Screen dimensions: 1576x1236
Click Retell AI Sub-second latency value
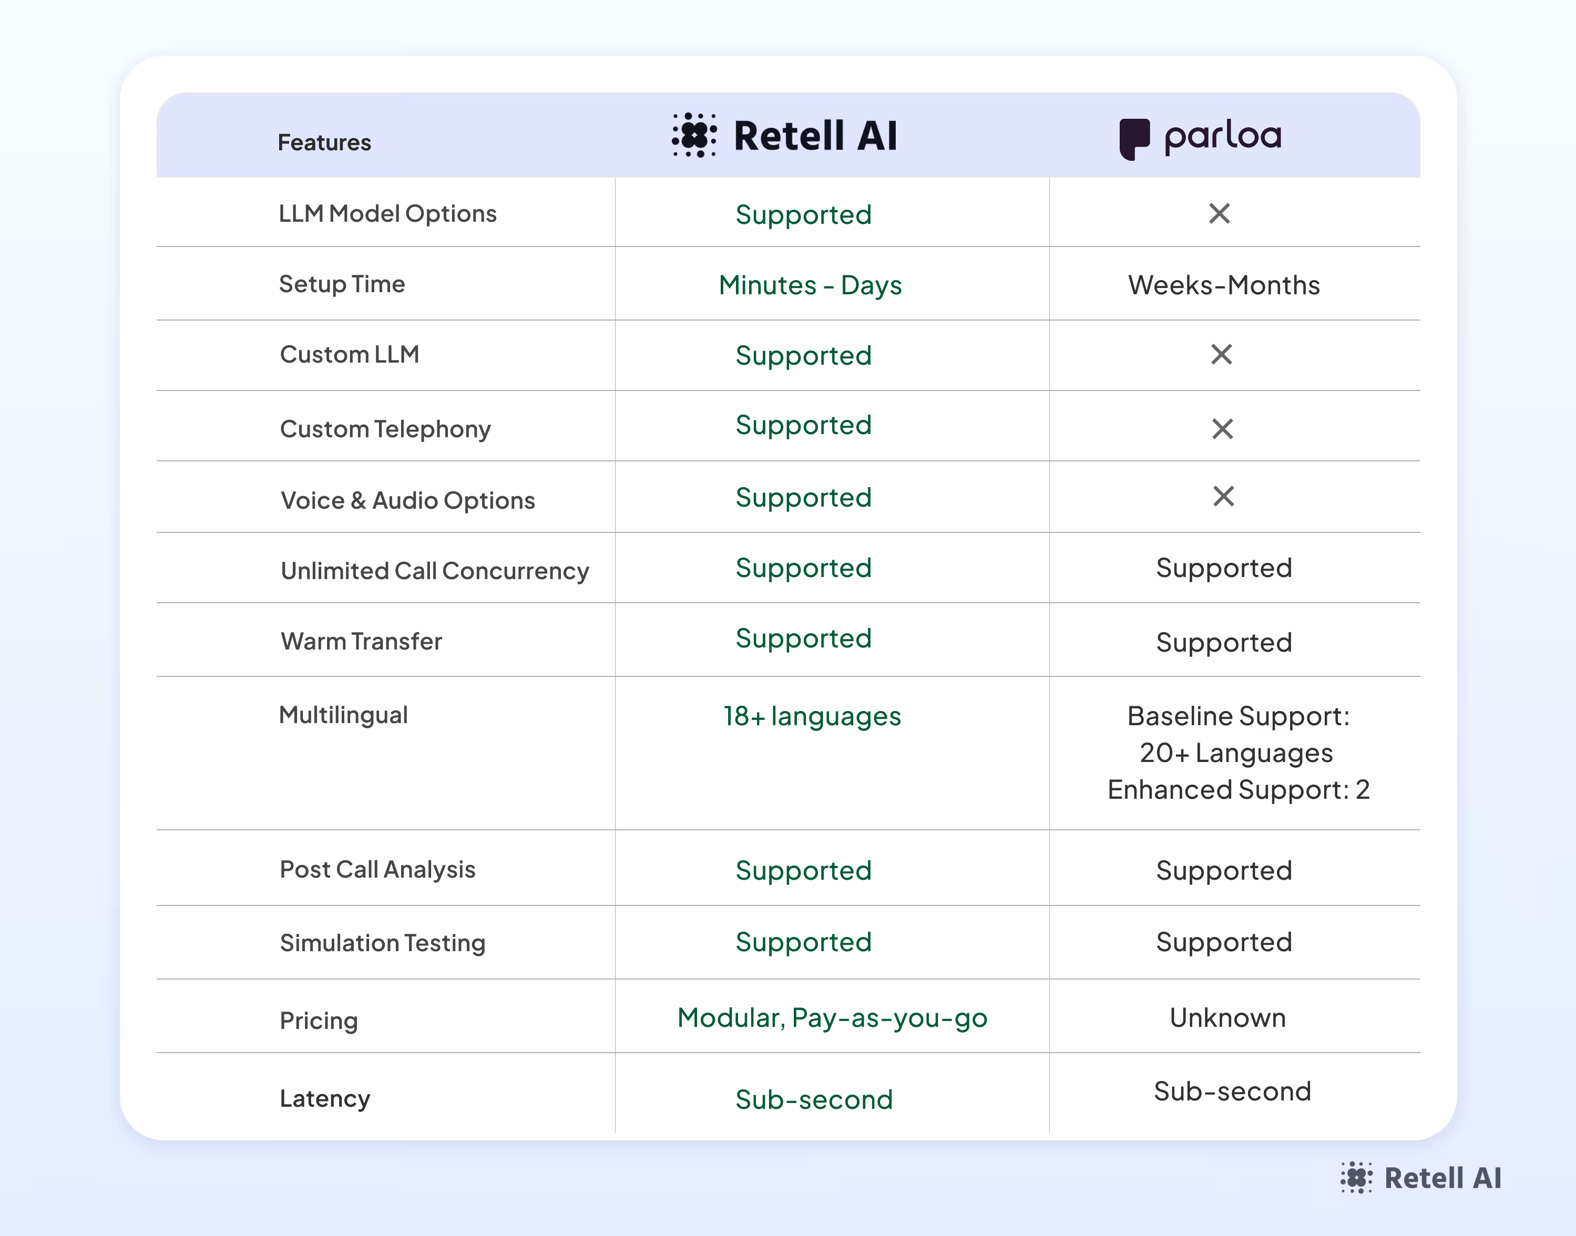coord(814,1100)
